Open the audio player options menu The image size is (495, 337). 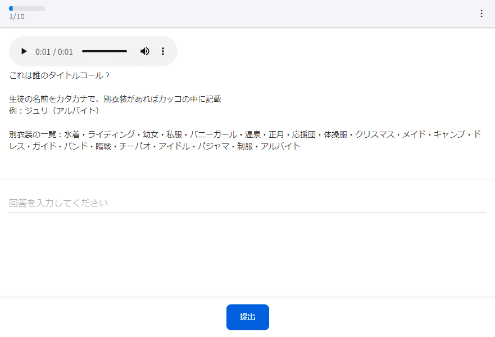click(x=163, y=51)
